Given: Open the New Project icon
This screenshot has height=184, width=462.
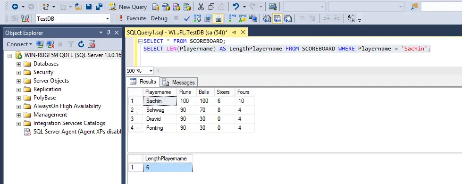Looking at the screenshot, I should click(x=45, y=7).
